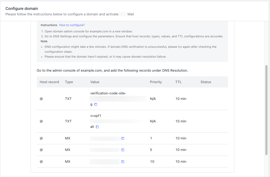Click the TTL column header
This screenshot has width=270, height=177.
pos(178,82)
